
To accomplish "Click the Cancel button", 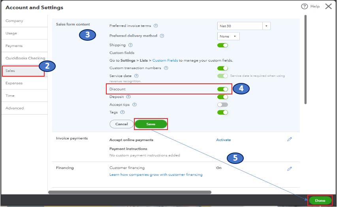I will (x=121, y=124).
